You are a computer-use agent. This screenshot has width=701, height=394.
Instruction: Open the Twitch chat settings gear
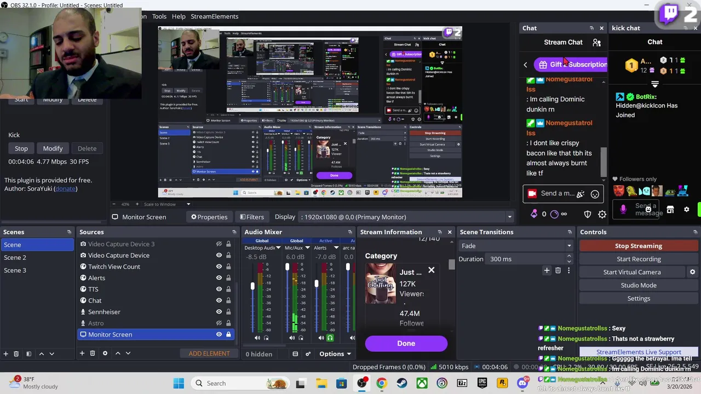[x=602, y=215]
